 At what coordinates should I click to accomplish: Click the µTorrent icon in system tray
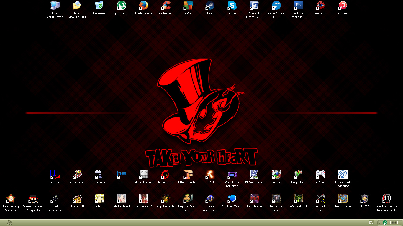pos(385,222)
